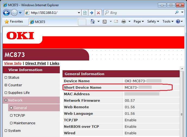Screen dimensions: 187x137
Task: Open the search provider dropdown
Action: (182, 12)
